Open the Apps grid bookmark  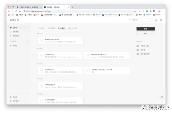[x=11, y=15]
